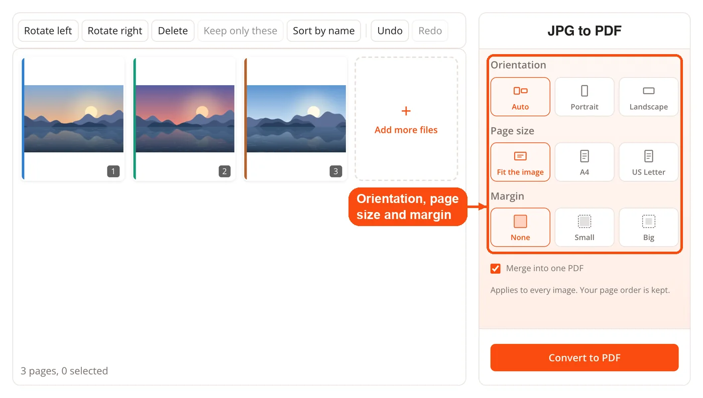This screenshot has width=703, height=398.
Task: Click the page number 2 badge
Action: (224, 171)
